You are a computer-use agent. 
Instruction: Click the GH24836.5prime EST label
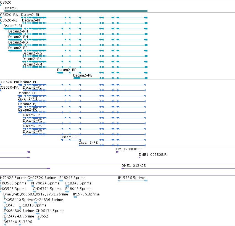(49, 200)
